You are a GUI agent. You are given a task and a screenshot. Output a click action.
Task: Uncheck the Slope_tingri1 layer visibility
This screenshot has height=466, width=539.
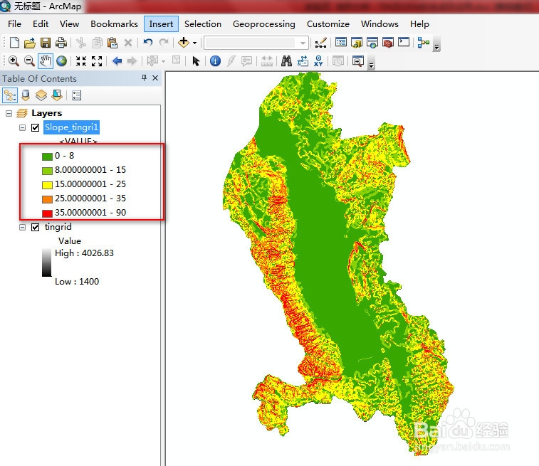[x=35, y=128]
